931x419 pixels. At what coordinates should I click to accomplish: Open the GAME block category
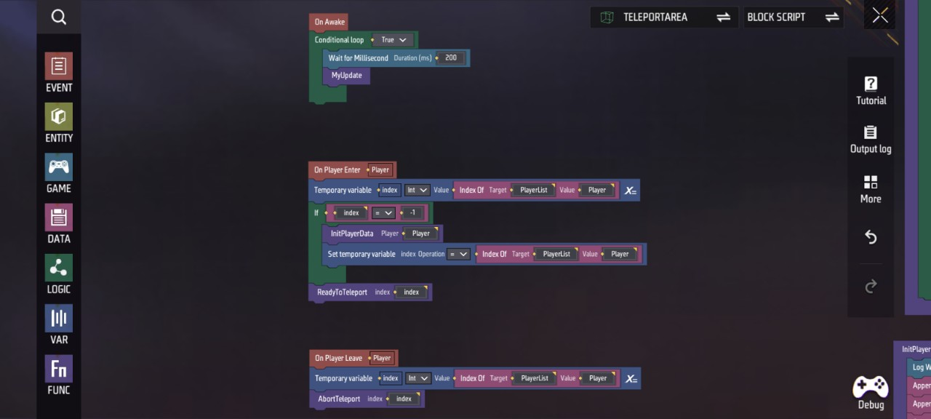coord(59,173)
